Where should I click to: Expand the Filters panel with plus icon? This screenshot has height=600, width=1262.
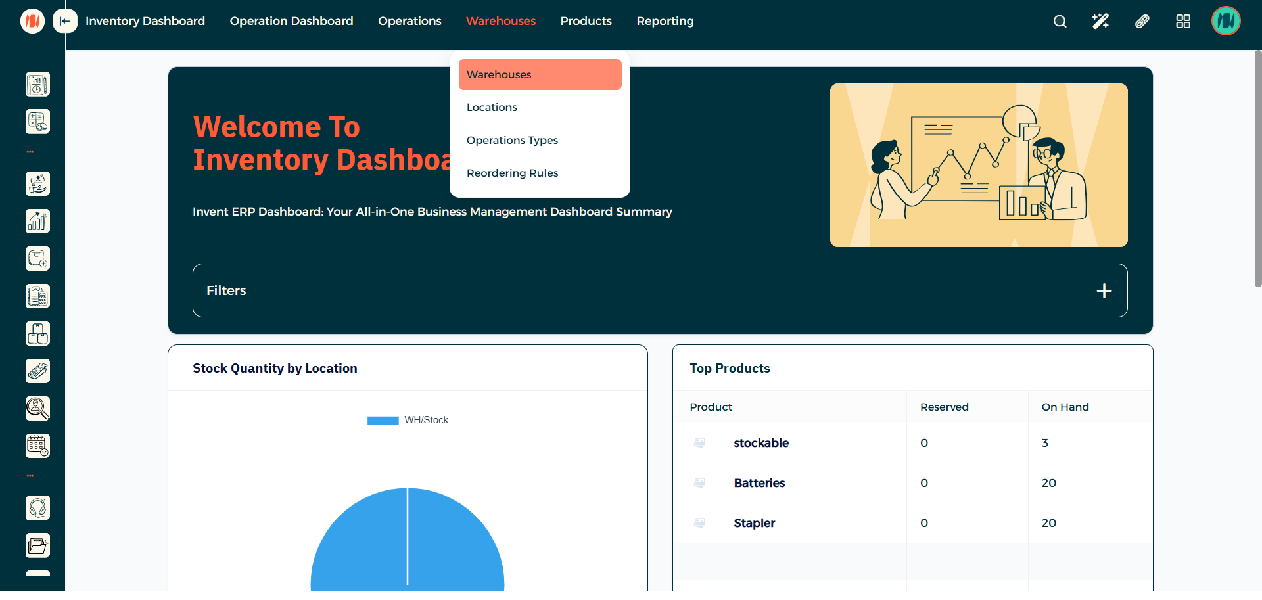point(1104,290)
